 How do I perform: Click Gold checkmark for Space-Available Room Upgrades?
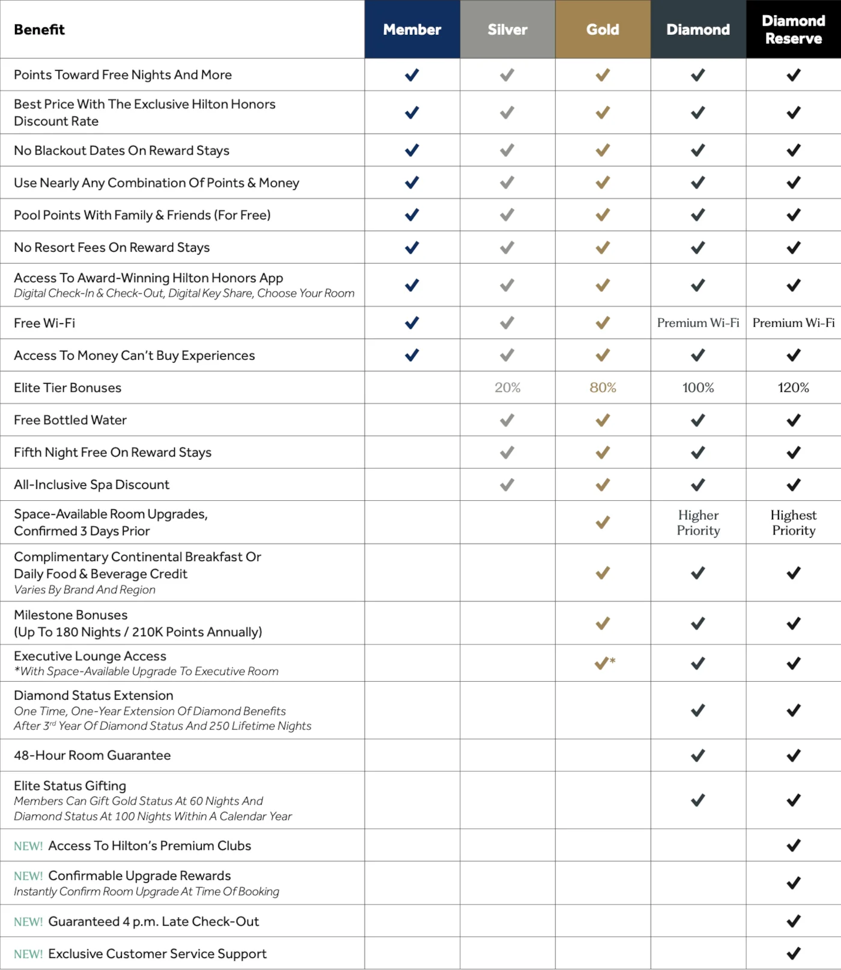603,523
